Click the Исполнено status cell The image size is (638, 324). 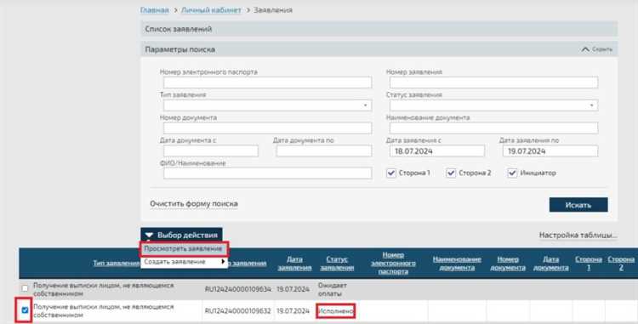(x=336, y=311)
